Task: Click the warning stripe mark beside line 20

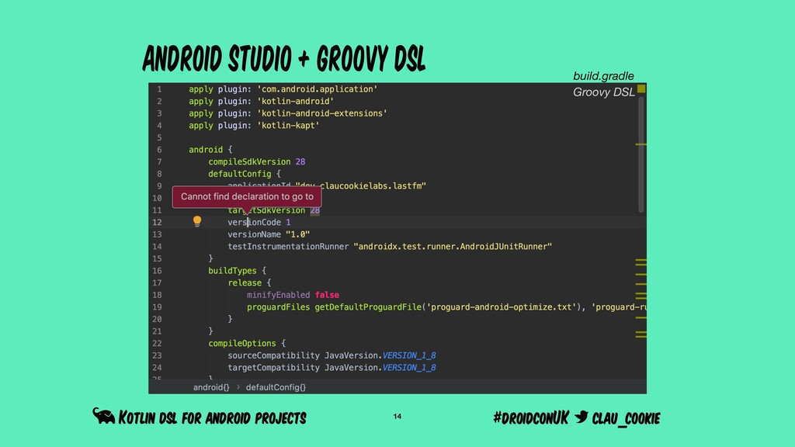Action: pos(641,317)
